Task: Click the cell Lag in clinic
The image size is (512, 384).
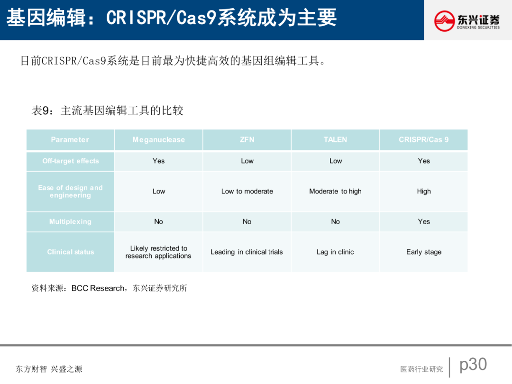Action: click(335, 252)
